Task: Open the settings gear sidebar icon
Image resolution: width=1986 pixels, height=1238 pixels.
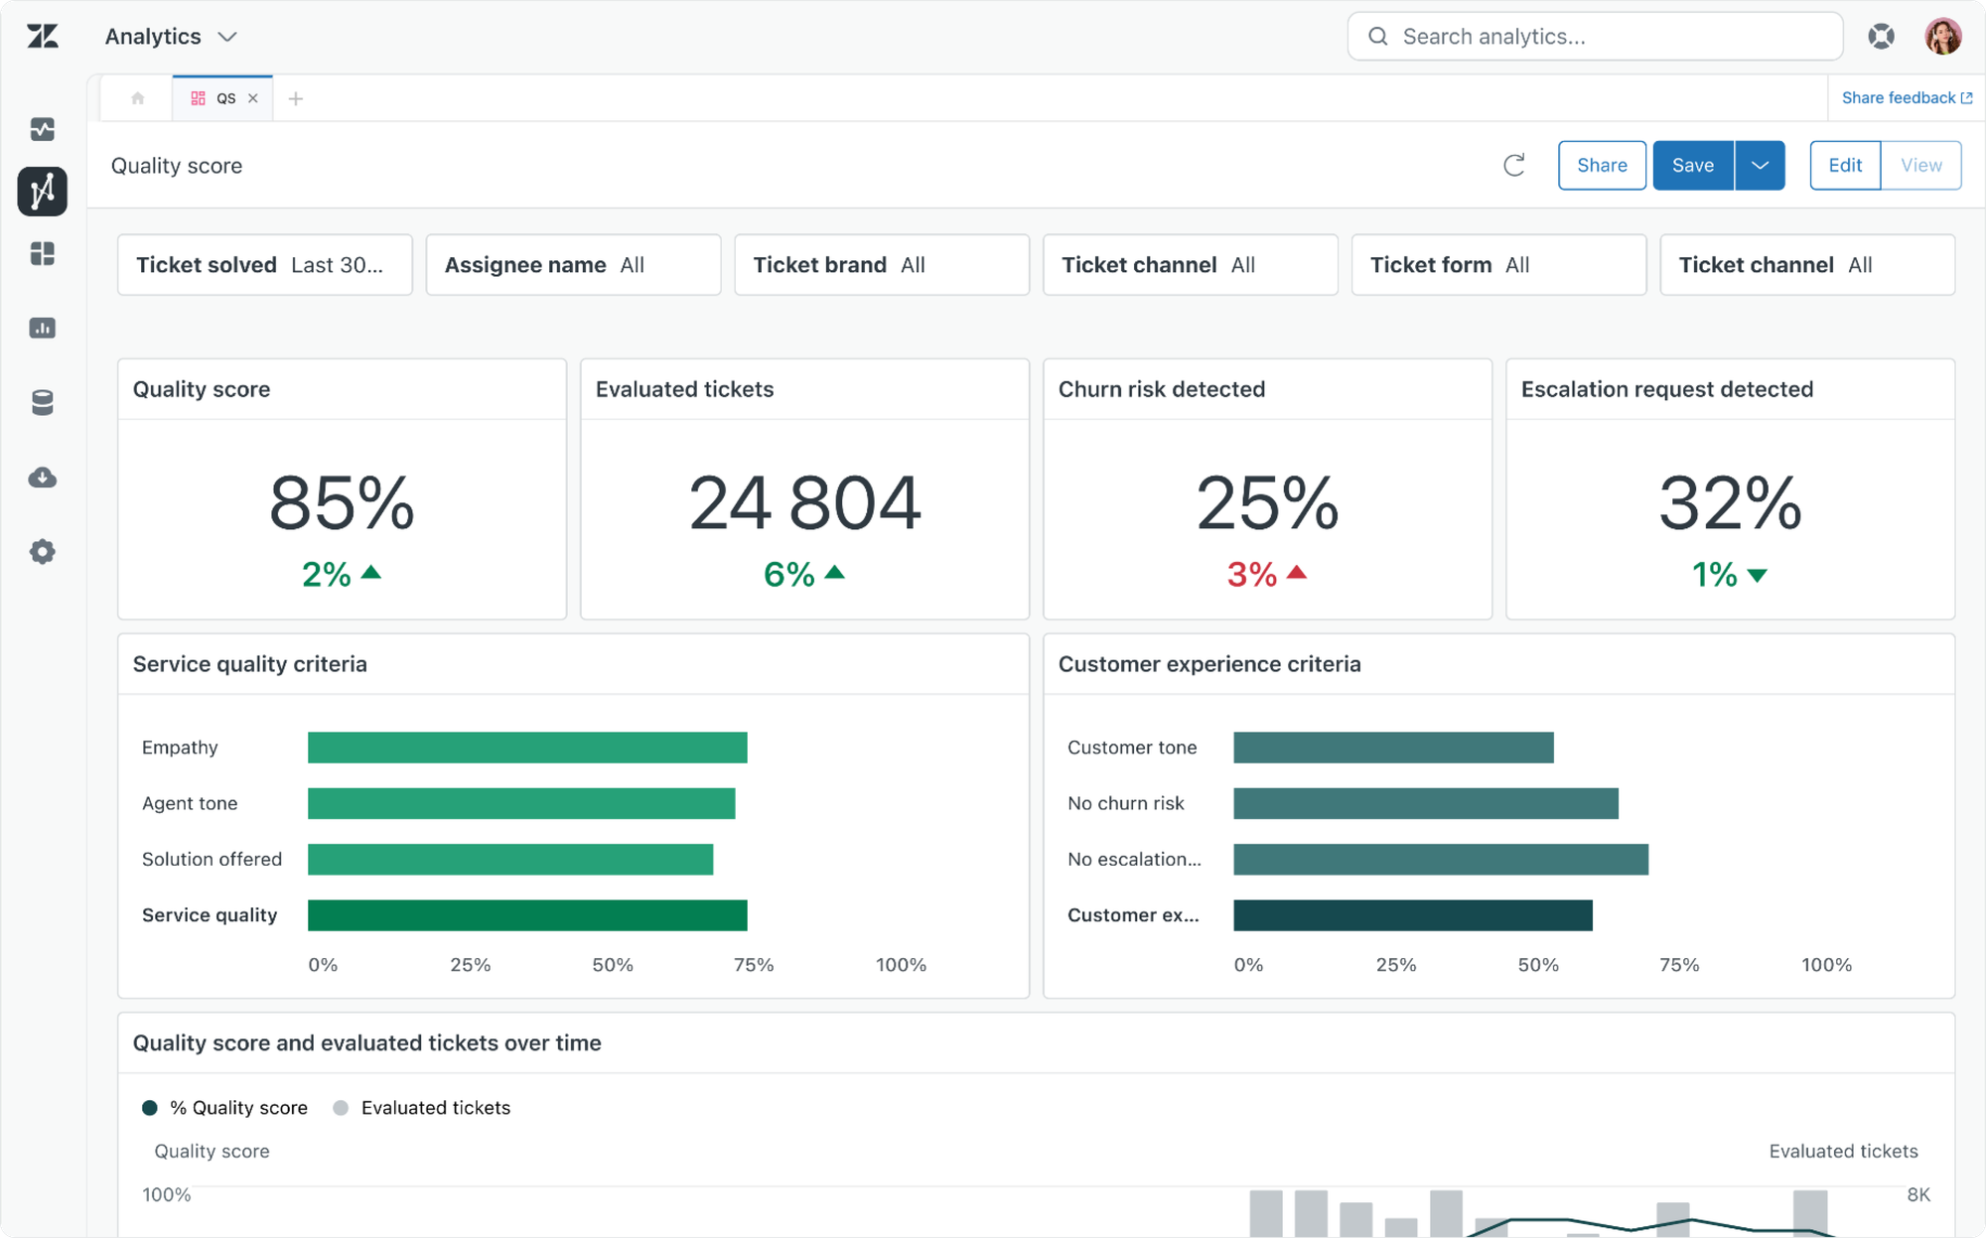Action: click(x=43, y=552)
